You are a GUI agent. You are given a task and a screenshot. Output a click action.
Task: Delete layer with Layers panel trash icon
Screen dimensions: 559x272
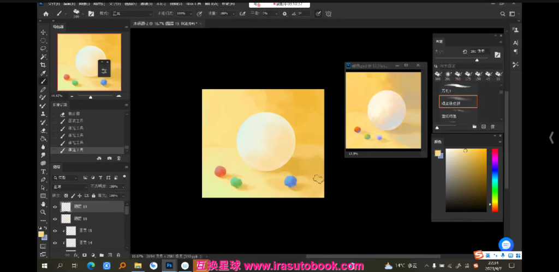coord(118,255)
